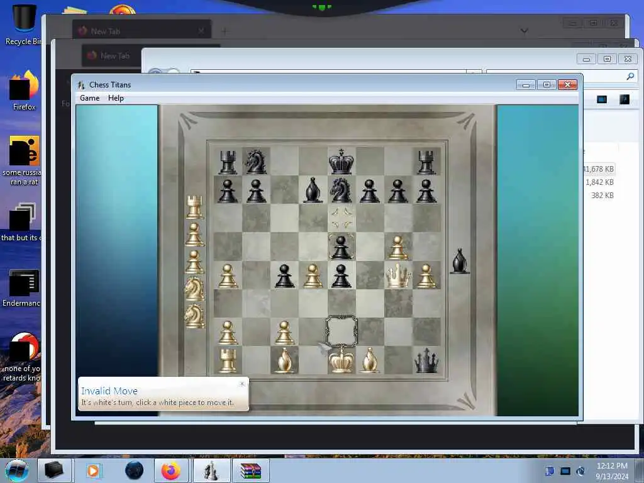Image resolution: width=644 pixels, height=483 pixels.
Task: Select the New Tab in the second Firefox window
Action: click(112, 55)
